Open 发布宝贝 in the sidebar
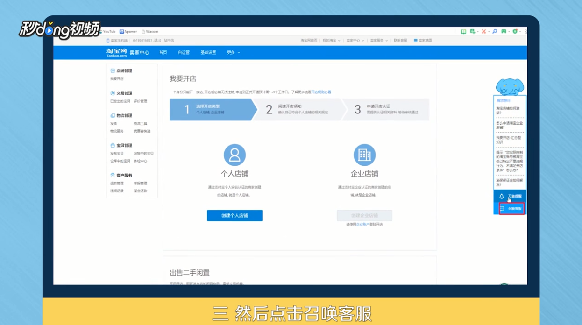The image size is (582, 325). 117,154
